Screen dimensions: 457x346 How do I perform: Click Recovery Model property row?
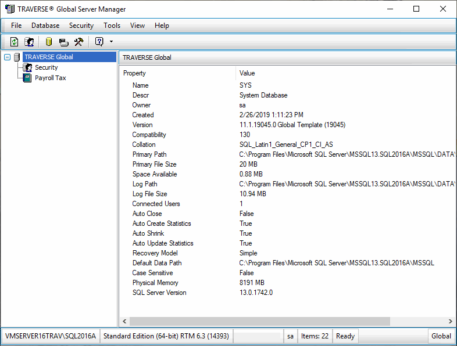click(x=287, y=253)
